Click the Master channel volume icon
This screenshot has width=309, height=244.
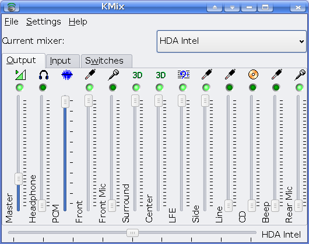[x=20, y=75]
